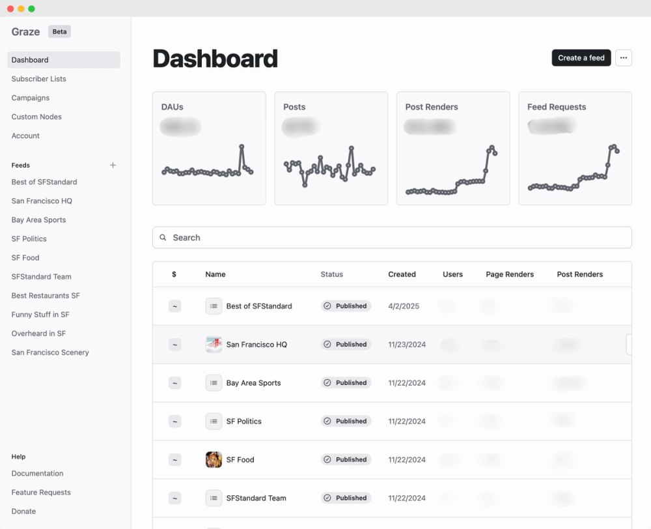Select Bay Area Sports feed in sidebar
This screenshot has width=651, height=529.
38,220
